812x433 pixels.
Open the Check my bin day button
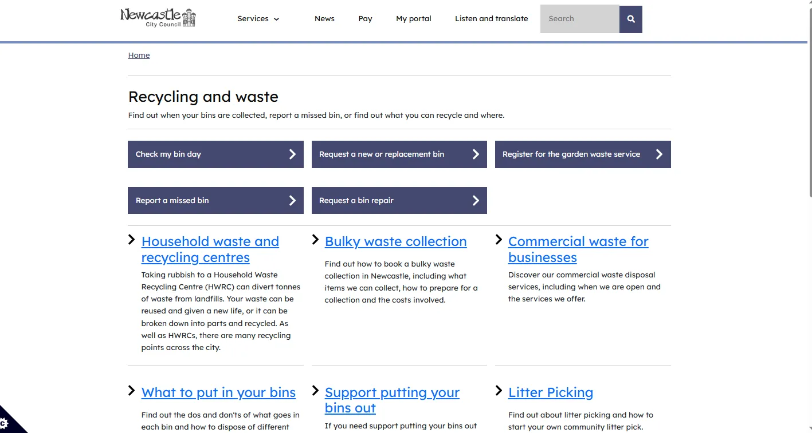(215, 154)
